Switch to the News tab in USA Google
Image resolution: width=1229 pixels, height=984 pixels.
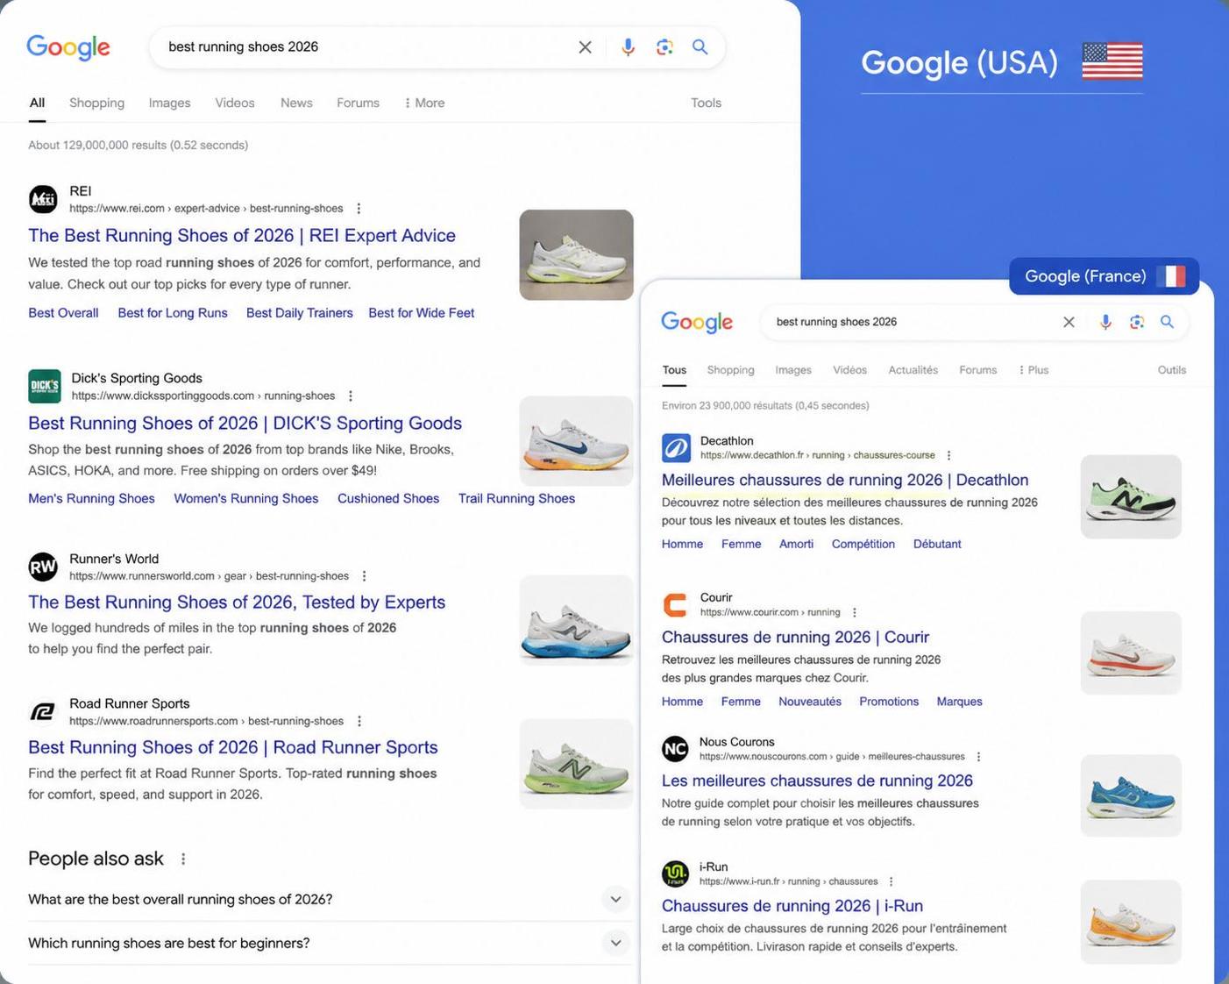(x=296, y=103)
